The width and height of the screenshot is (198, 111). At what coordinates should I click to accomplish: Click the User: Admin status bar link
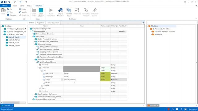click(x=192, y=109)
